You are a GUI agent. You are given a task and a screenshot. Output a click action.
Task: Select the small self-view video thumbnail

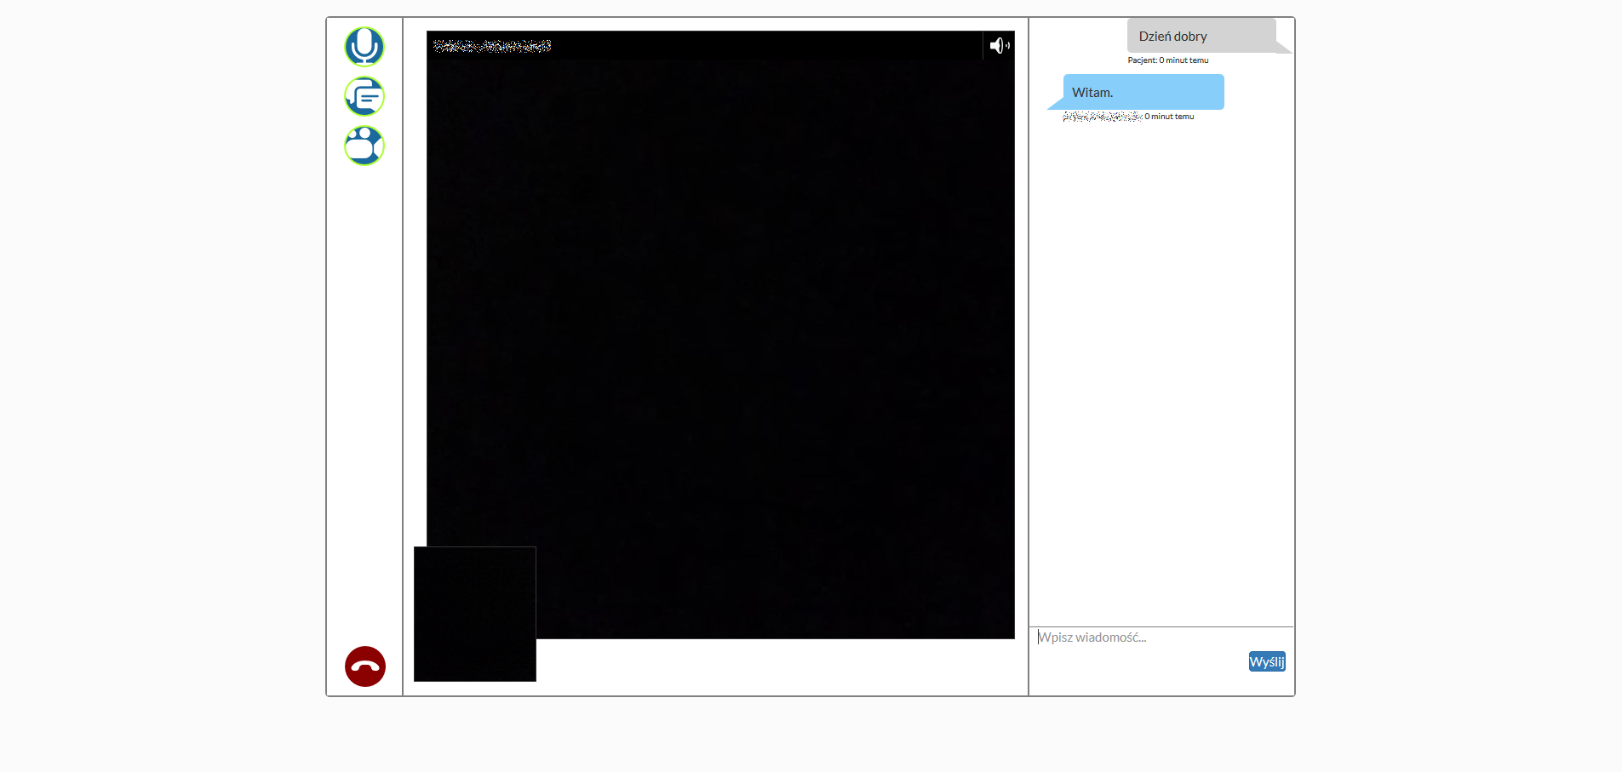click(475, 614)
